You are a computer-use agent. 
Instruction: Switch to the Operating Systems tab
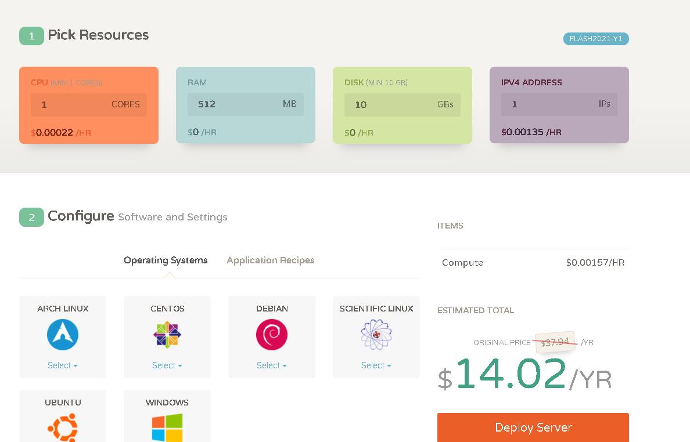[x=166, y=260]
